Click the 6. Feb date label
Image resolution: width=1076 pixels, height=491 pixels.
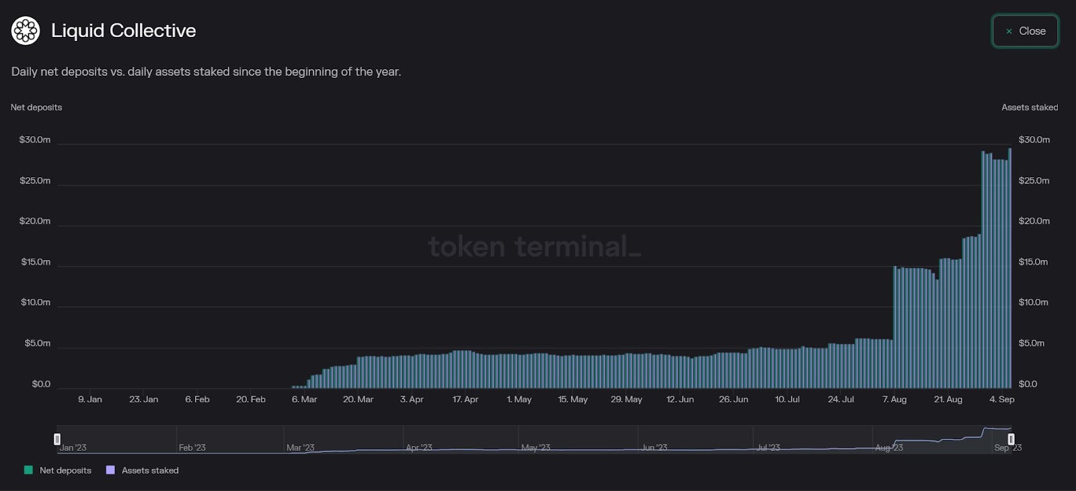(198, 400)
